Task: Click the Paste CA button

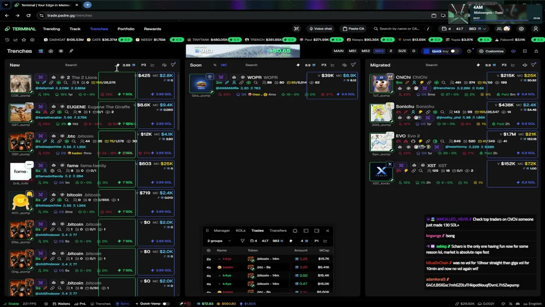Action: click(x=354, y=29)
